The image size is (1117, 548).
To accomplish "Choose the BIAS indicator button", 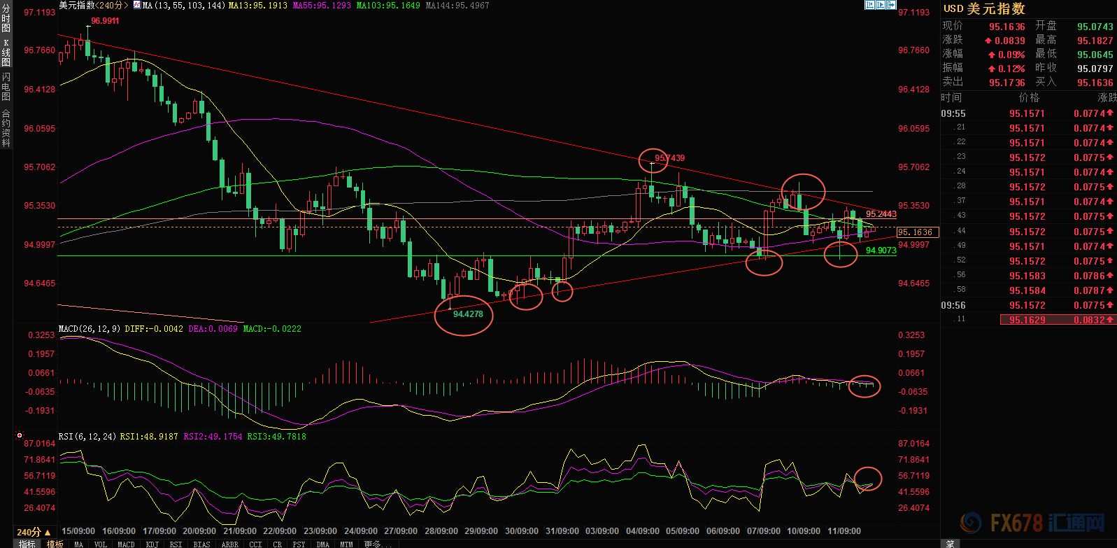I will click(x=201, y=544).
